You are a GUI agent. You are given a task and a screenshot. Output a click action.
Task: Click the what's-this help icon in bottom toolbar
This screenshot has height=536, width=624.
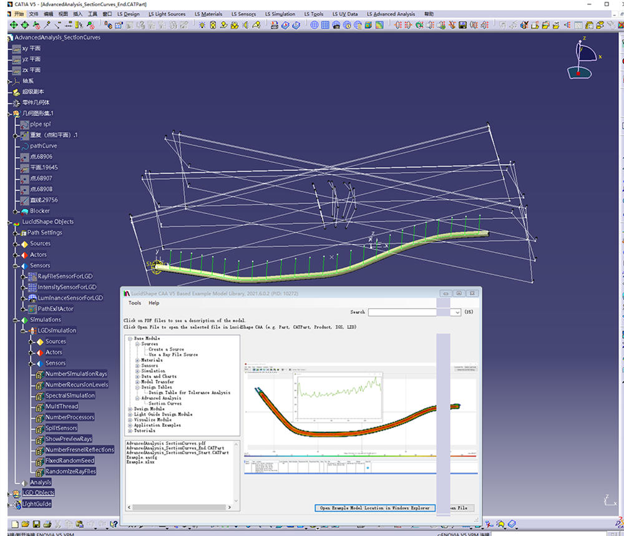(x=114, y=524)
